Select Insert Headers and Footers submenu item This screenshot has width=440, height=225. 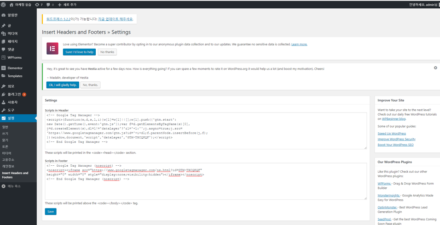tap(15, 175)
